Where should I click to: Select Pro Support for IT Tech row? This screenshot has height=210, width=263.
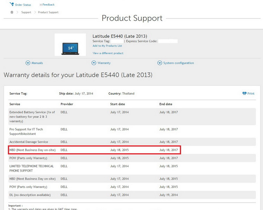(x=132, y=132)
